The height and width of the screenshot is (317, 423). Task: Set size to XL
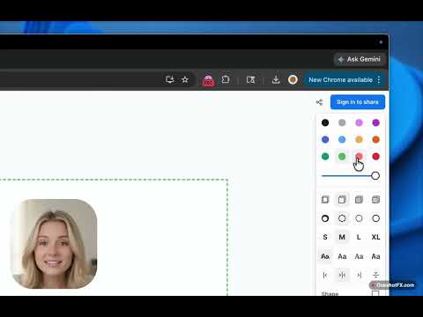[x=375, y=237]
